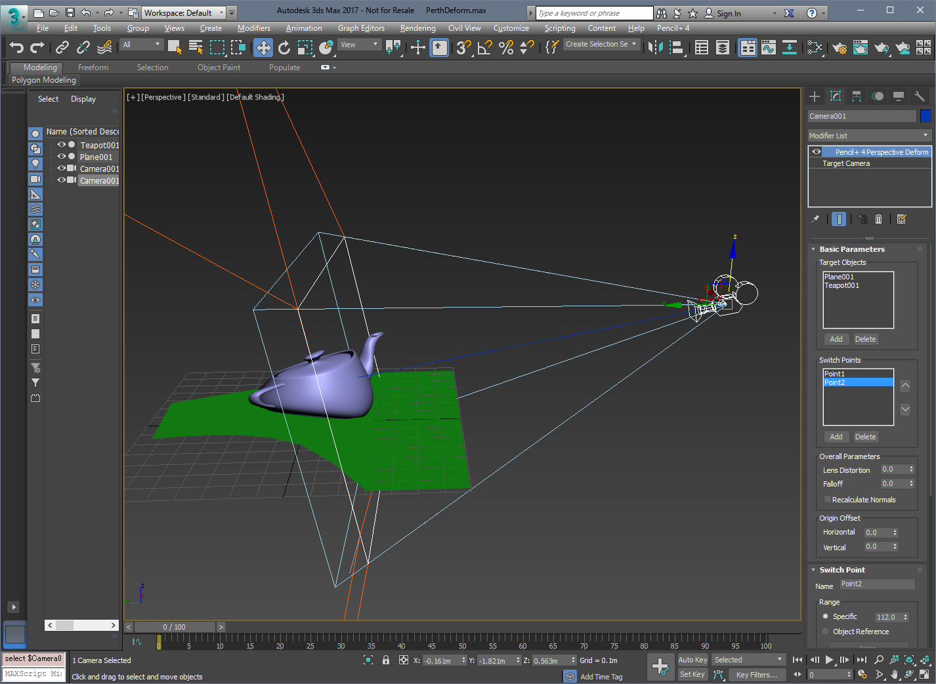Screen dimensions: 936x684
Task: Open the Rendering menu
Action: tap(417, 28)
